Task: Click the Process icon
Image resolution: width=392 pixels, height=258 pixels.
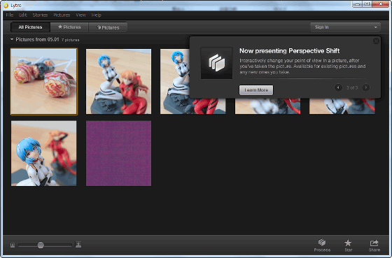Action: pyautogui.click(x=322, y=245)
